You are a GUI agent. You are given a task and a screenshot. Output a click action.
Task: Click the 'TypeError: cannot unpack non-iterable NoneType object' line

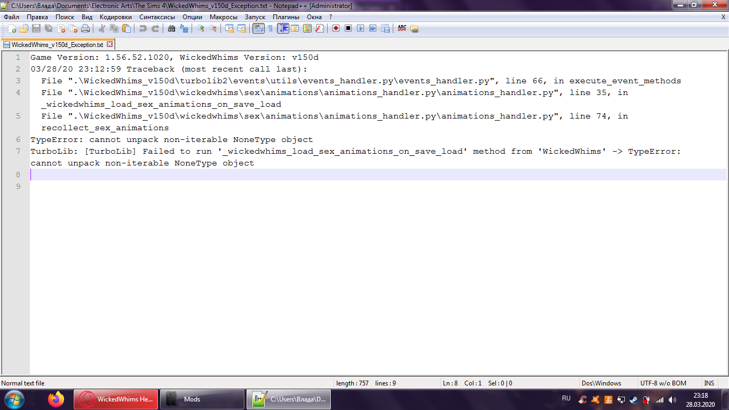click(x=171, y=140)
